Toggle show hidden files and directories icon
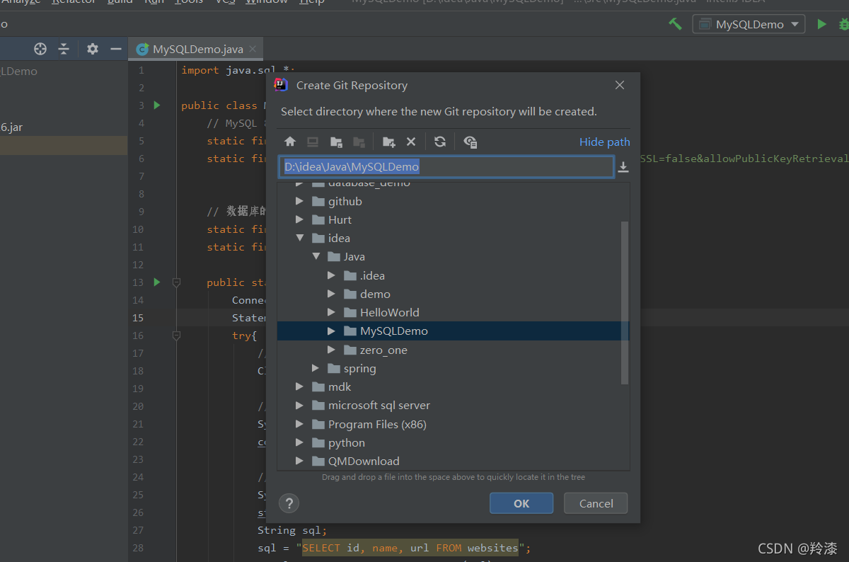Image resolution: width=849 pixels, height=562 pixels. (x=470, y=142)
